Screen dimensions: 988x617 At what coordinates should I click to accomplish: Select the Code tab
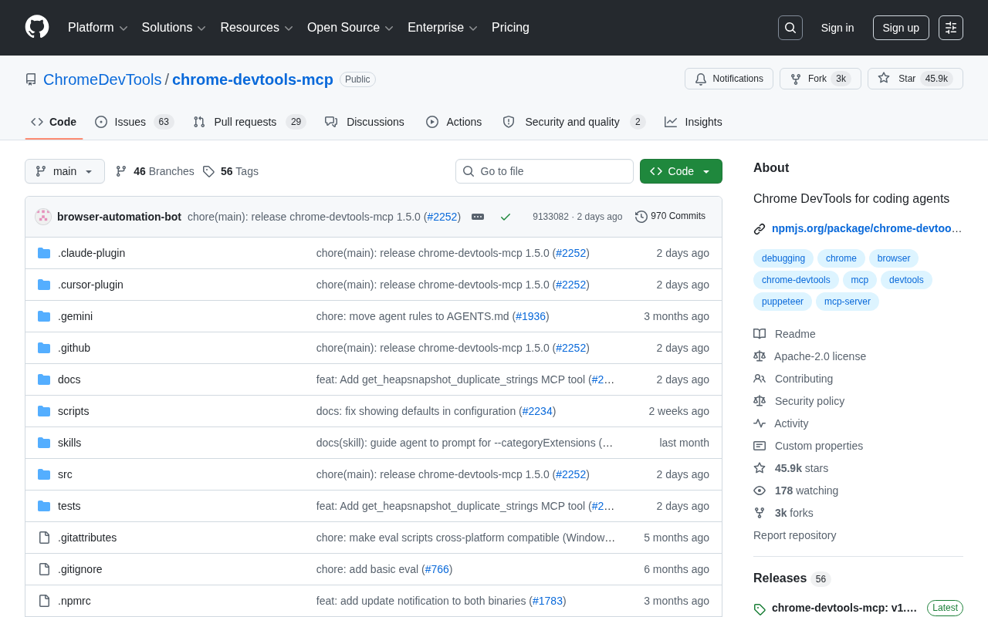point(53,122)
